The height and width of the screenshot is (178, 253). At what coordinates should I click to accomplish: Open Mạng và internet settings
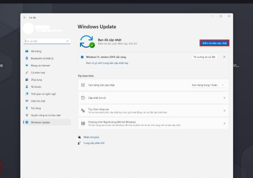coord(47,66)
